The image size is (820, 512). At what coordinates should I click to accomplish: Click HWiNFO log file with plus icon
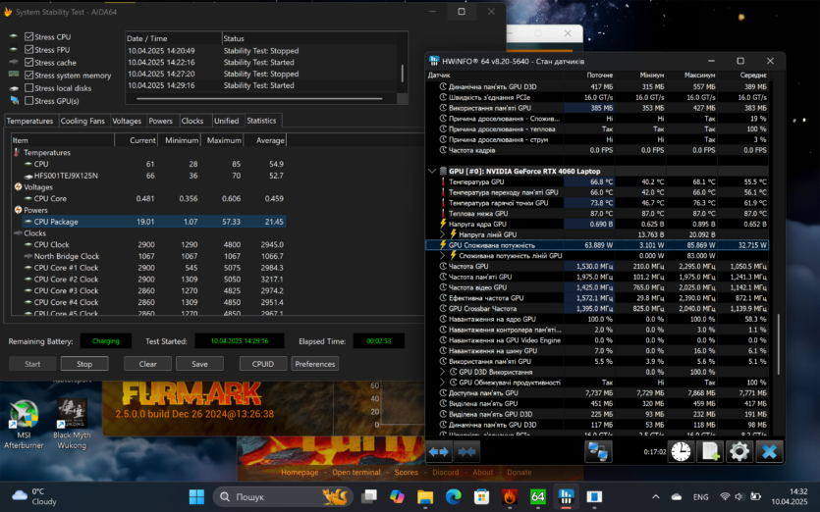point(710,451)
